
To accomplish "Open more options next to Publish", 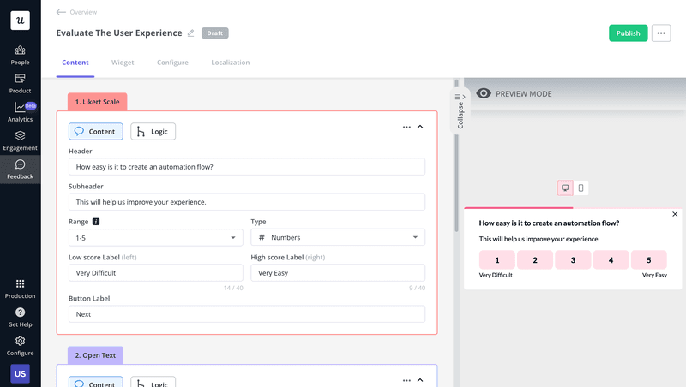I will click(x=661, y=33).
